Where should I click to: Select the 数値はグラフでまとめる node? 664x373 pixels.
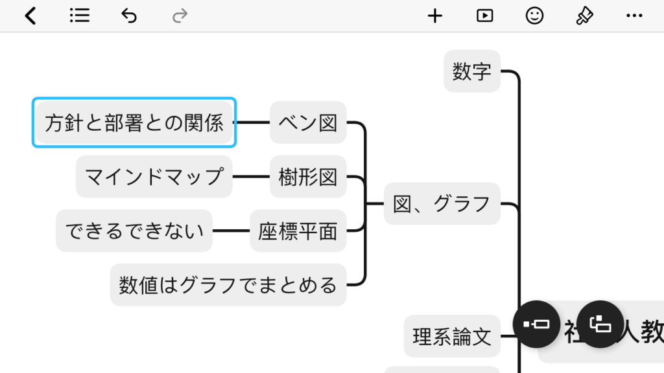(x=228, y=285)
